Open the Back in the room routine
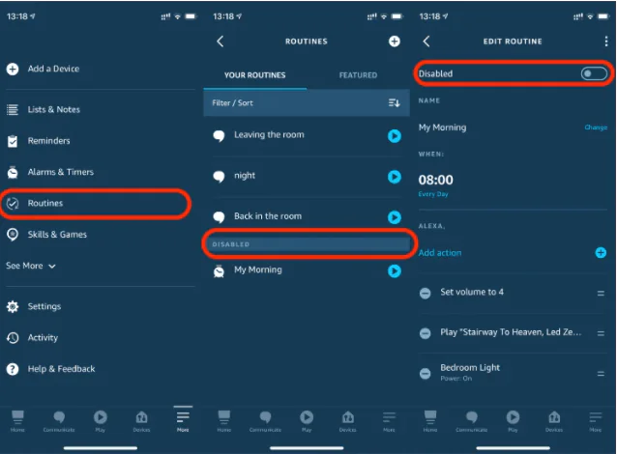Screen dimensions: 617x454 point(268,216)
